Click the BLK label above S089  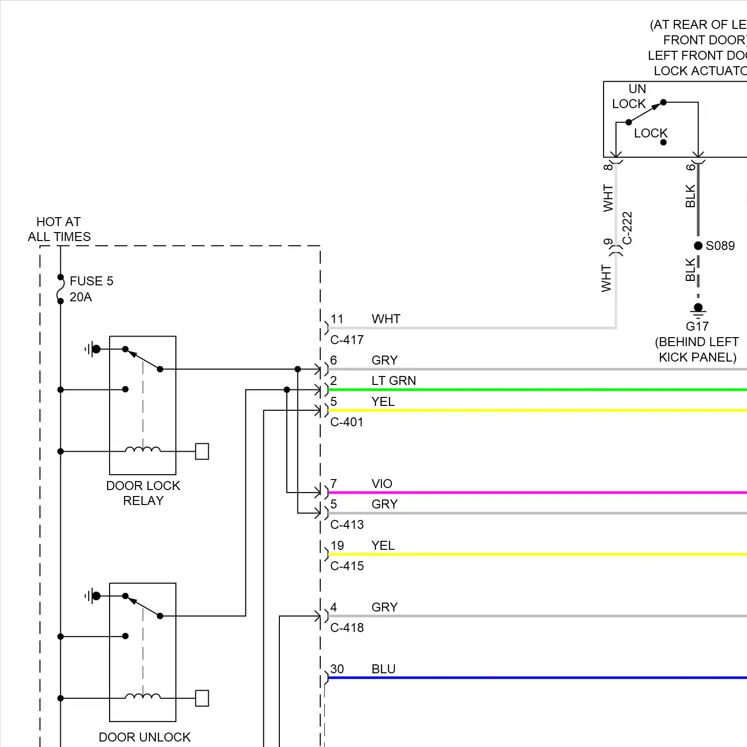(690, 196)
